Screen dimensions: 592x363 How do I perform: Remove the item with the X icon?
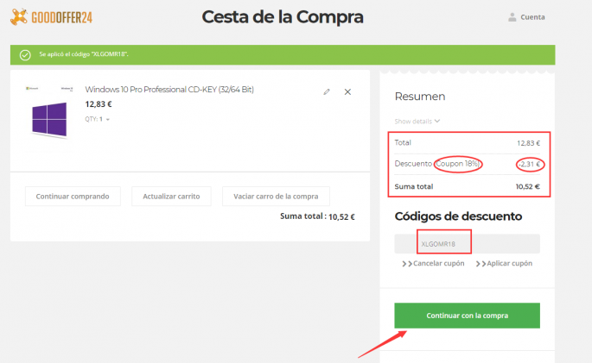click(347, 91)
